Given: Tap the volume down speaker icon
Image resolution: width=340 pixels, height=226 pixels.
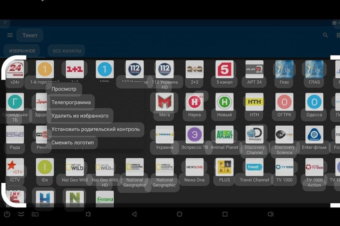Looking at the screenshot, I should point(88,214).
